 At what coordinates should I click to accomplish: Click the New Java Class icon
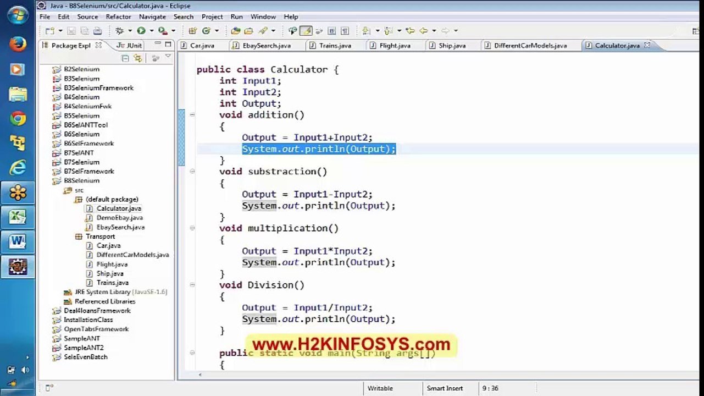206,31
